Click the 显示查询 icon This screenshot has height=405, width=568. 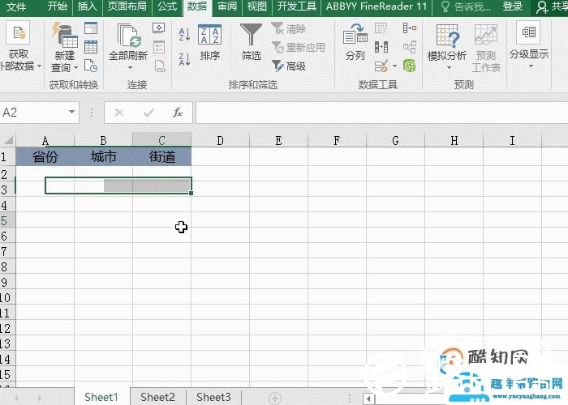click(x=91, y=28)
